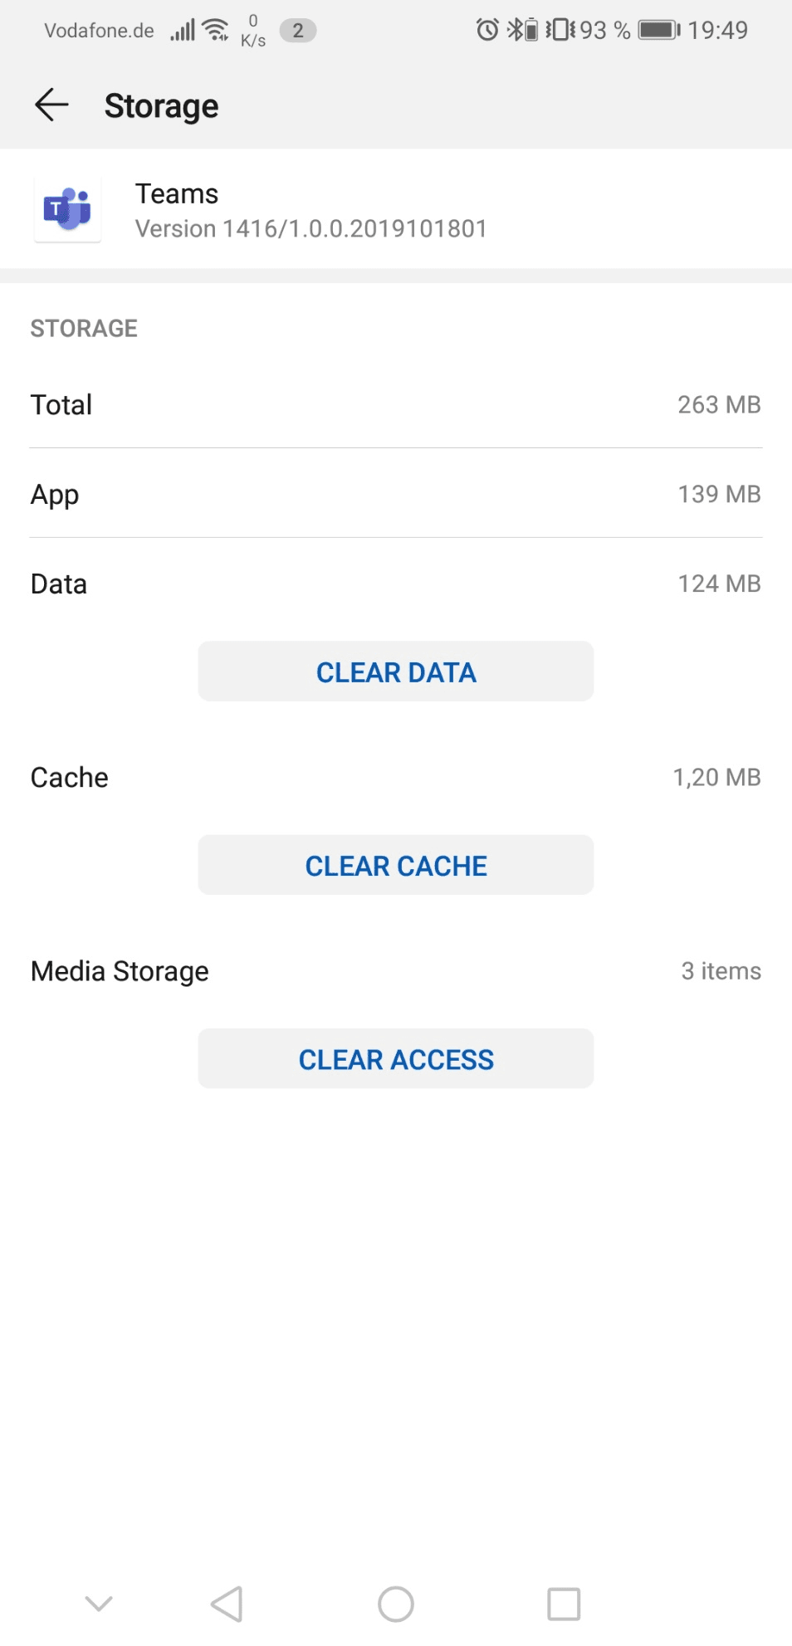Tap the Bluetooth status icon
Screen dimensions: 792x1646
[x=523, y=30]
